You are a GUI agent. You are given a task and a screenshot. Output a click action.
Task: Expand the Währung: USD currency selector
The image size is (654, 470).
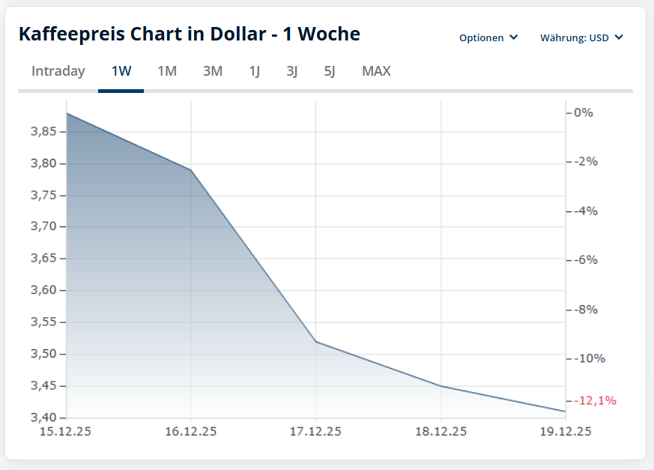pos(581,37)
